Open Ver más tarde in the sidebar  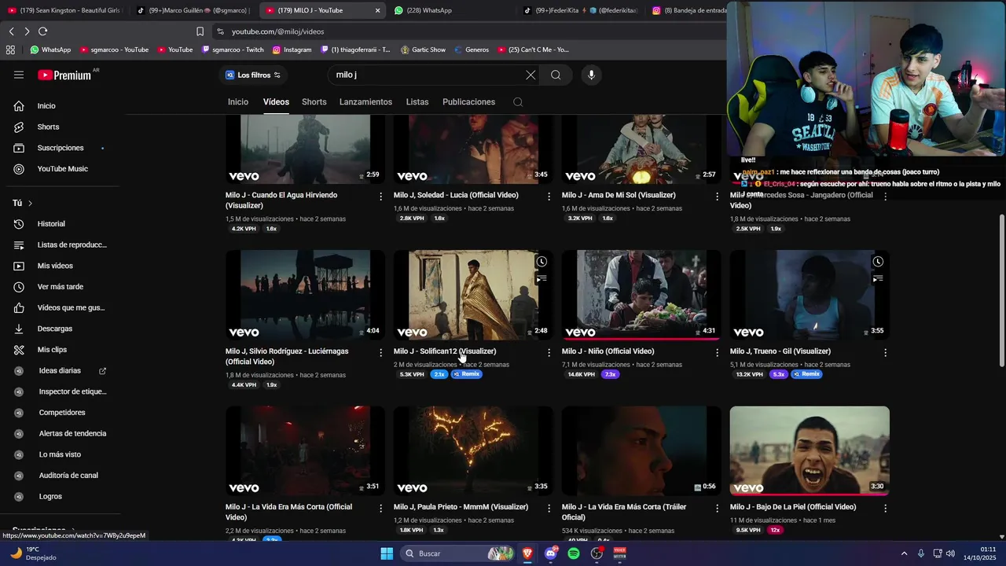[x=60, y=287]
